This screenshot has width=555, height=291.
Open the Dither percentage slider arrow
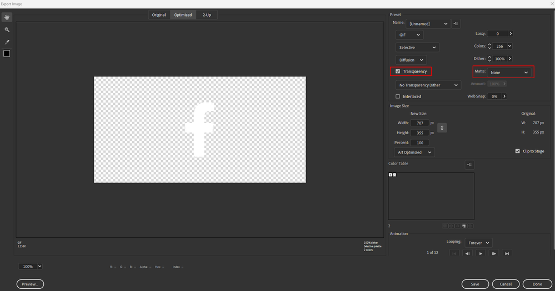[x=509, y=59]
